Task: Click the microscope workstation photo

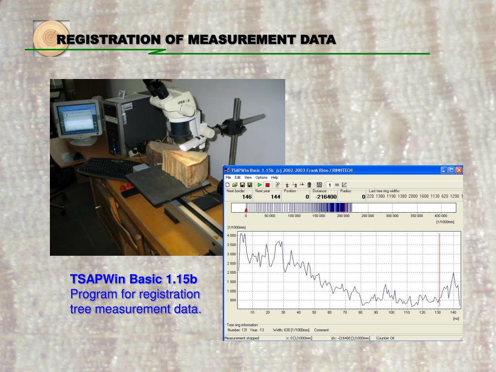Action: click(168, 167)
